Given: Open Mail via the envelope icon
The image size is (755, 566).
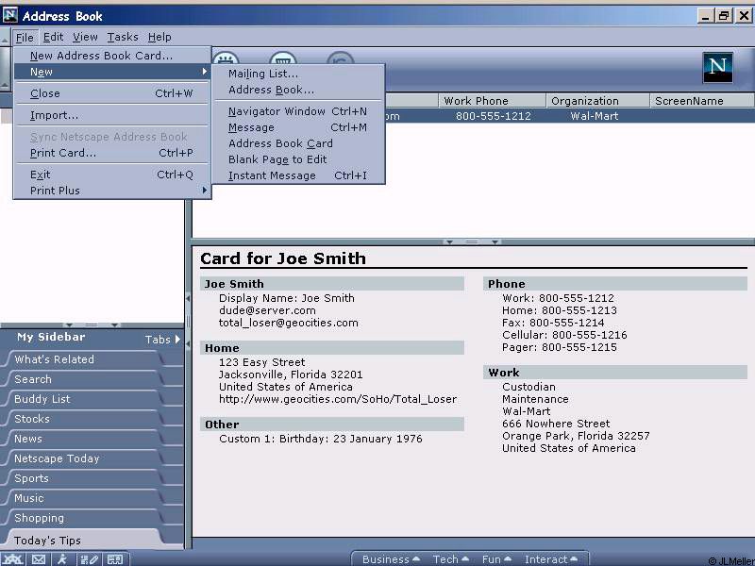Looking at the screenshot, I should coord(39,558).
